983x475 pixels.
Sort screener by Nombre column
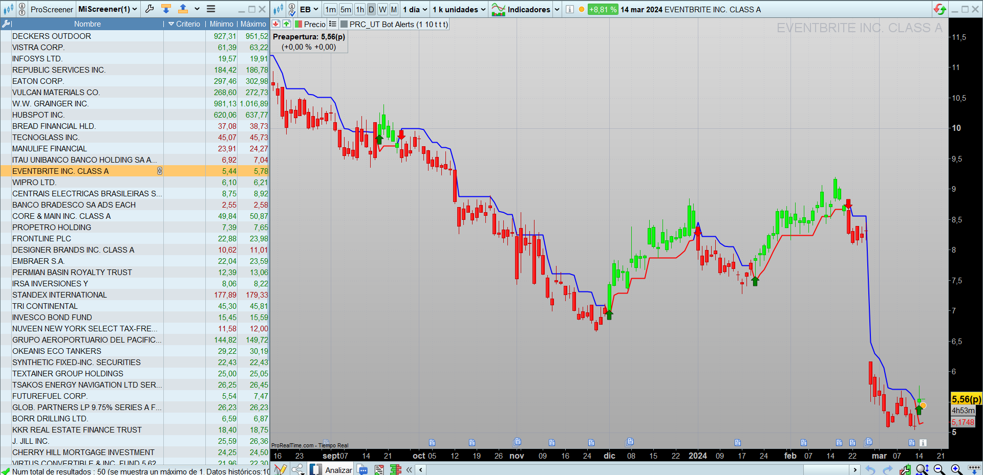click(x=87, y=24)
